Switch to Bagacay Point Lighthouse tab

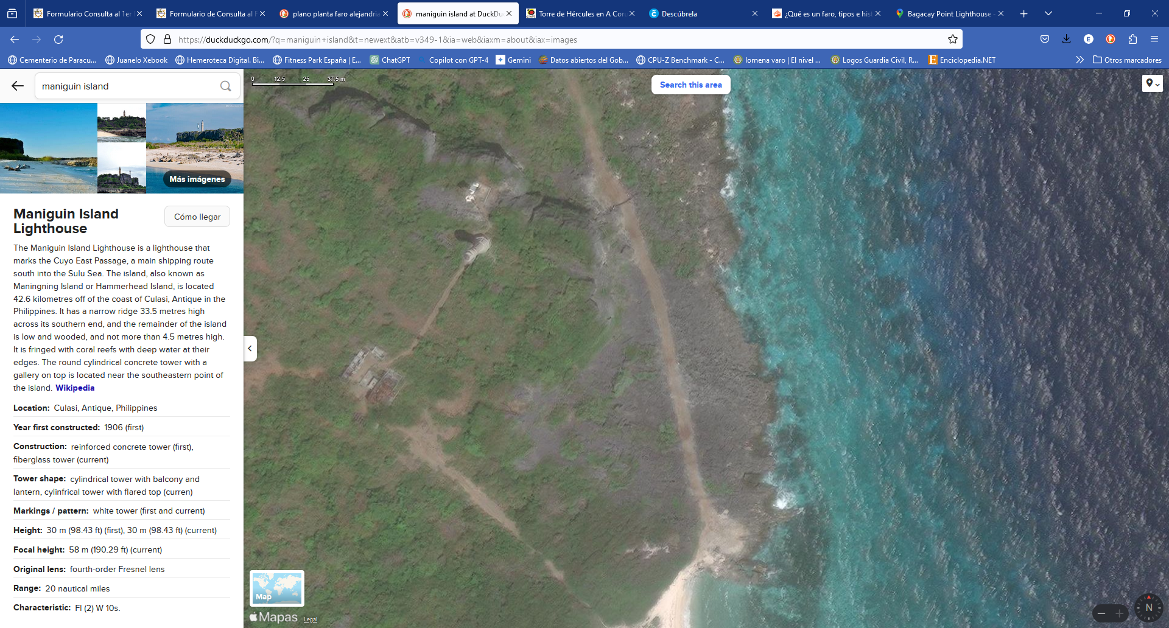(948, 13)
